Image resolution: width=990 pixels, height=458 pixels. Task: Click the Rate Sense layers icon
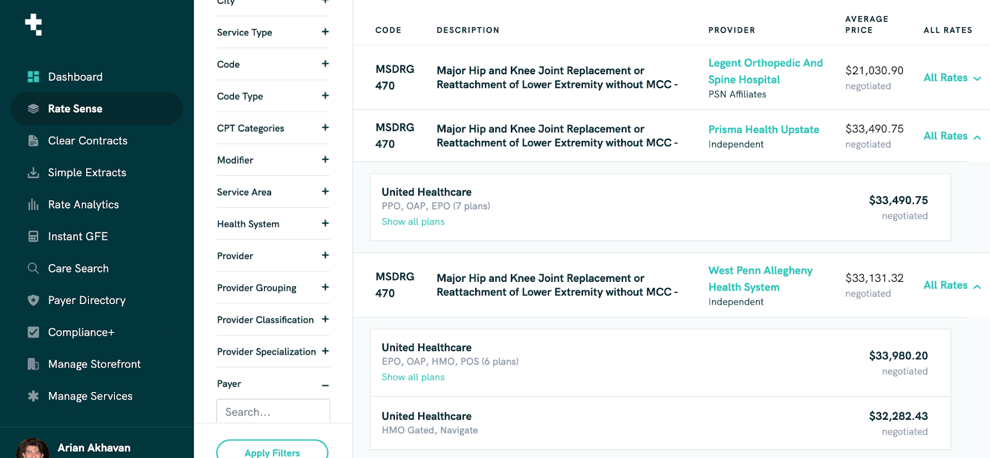coord(33,109)
